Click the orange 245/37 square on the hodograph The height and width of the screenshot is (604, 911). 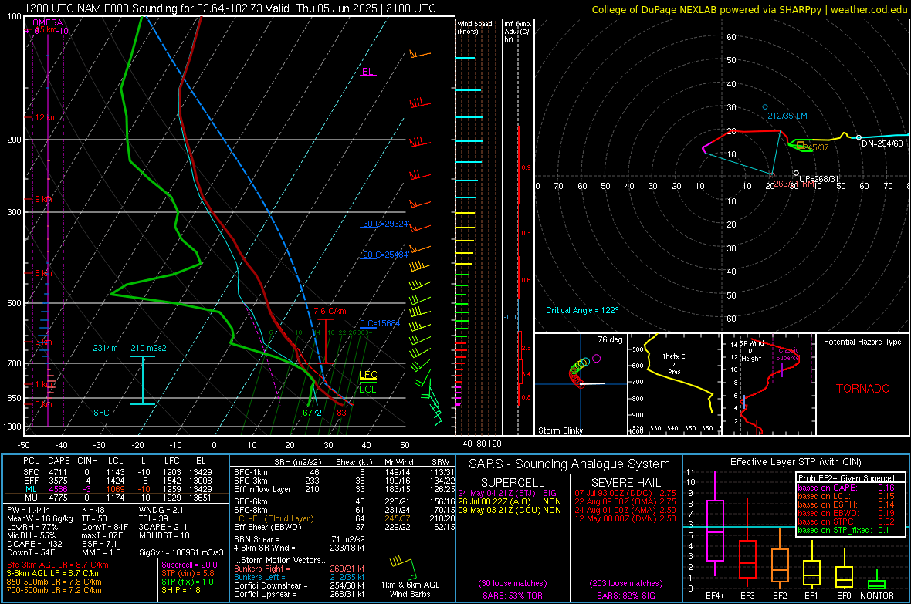tap(801, 144)
